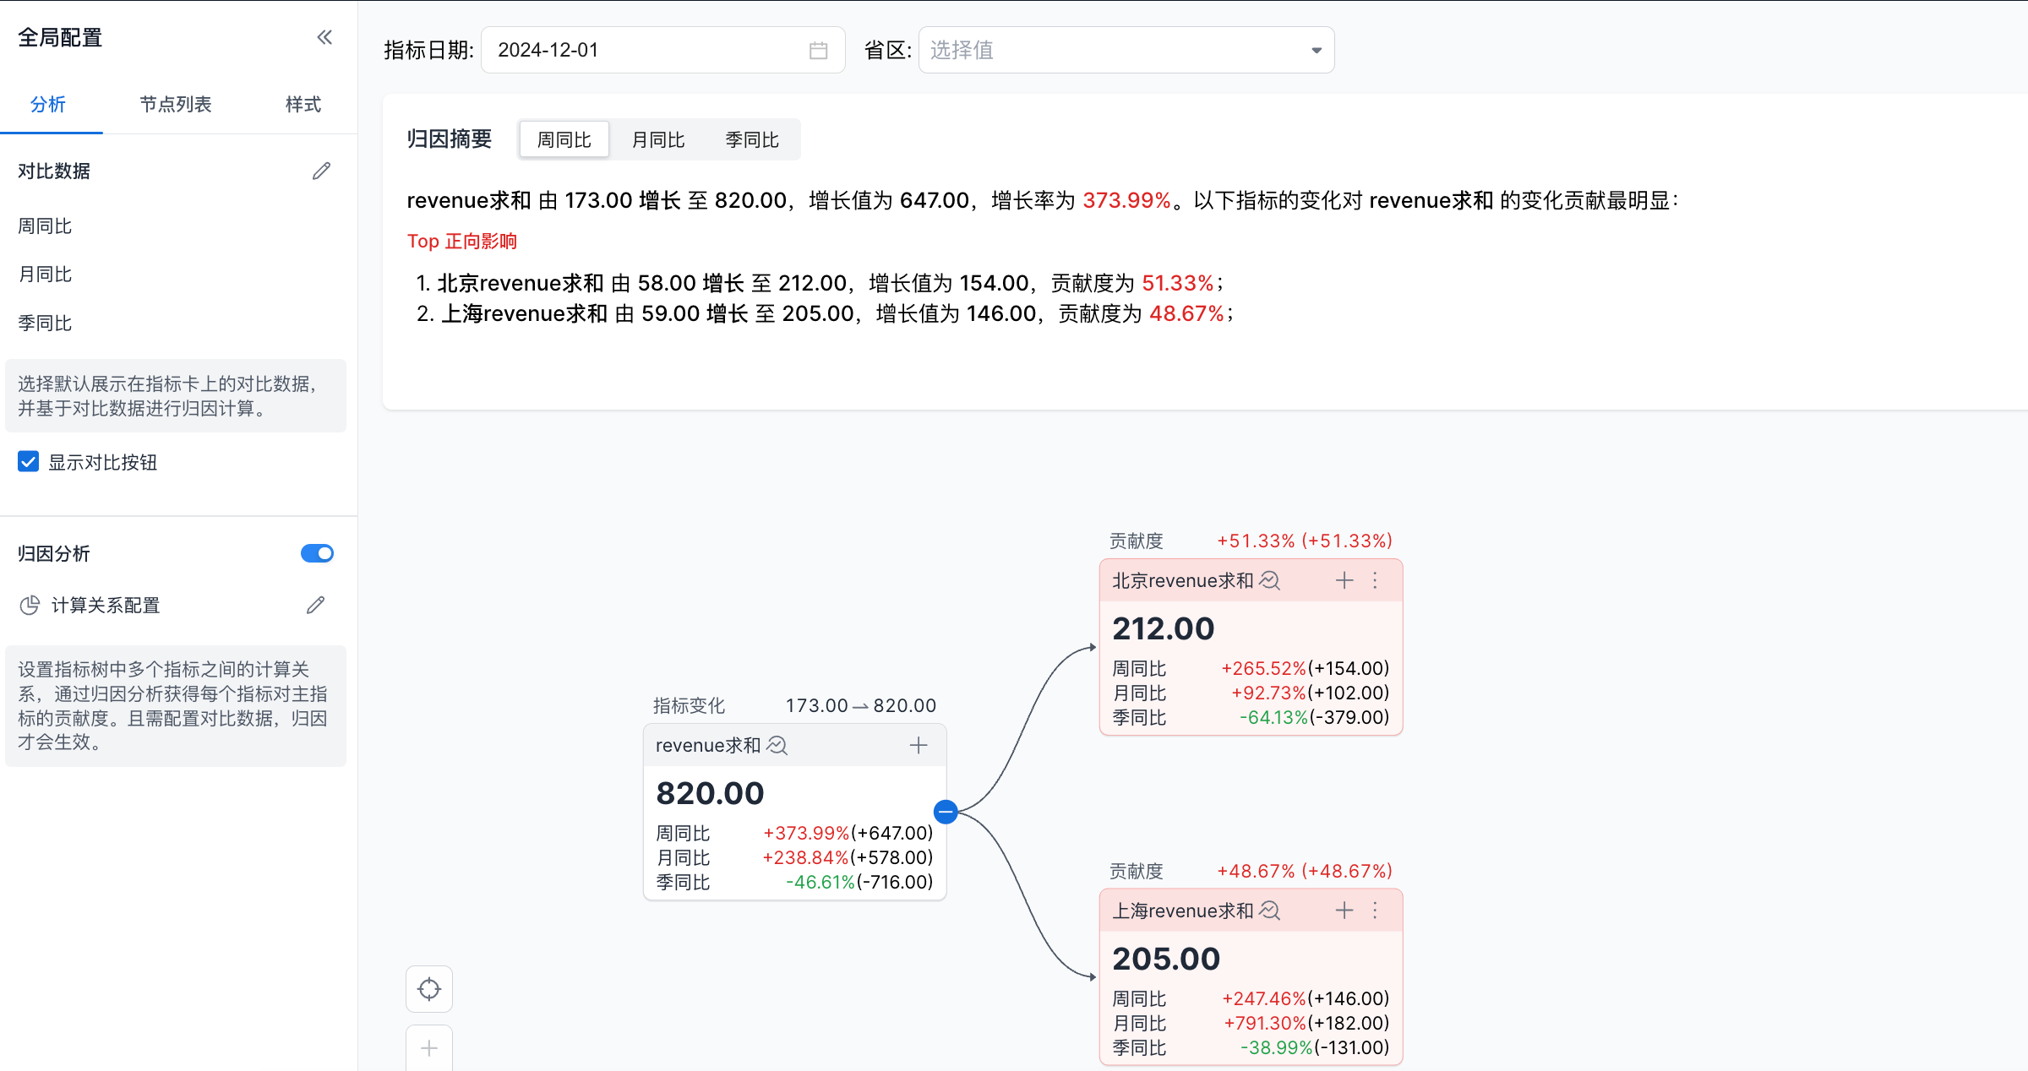Click zoom in plus canvas button
The image size is (2028, 1071).
coord(429,1048)
